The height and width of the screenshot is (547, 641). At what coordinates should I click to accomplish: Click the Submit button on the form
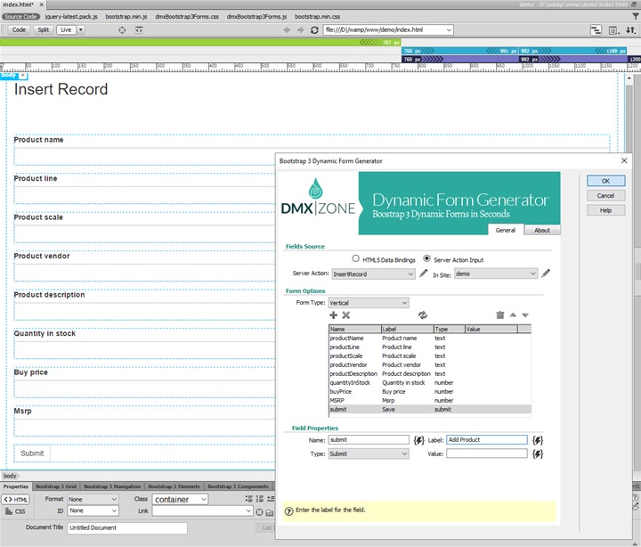pyautogui.click(x=32, y=453)
